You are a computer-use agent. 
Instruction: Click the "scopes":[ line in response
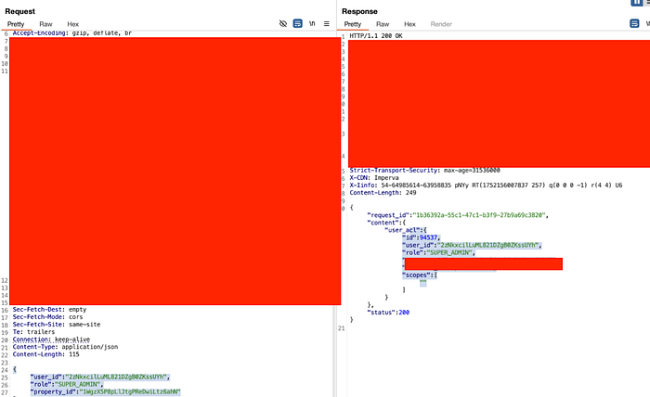point(420,275)
